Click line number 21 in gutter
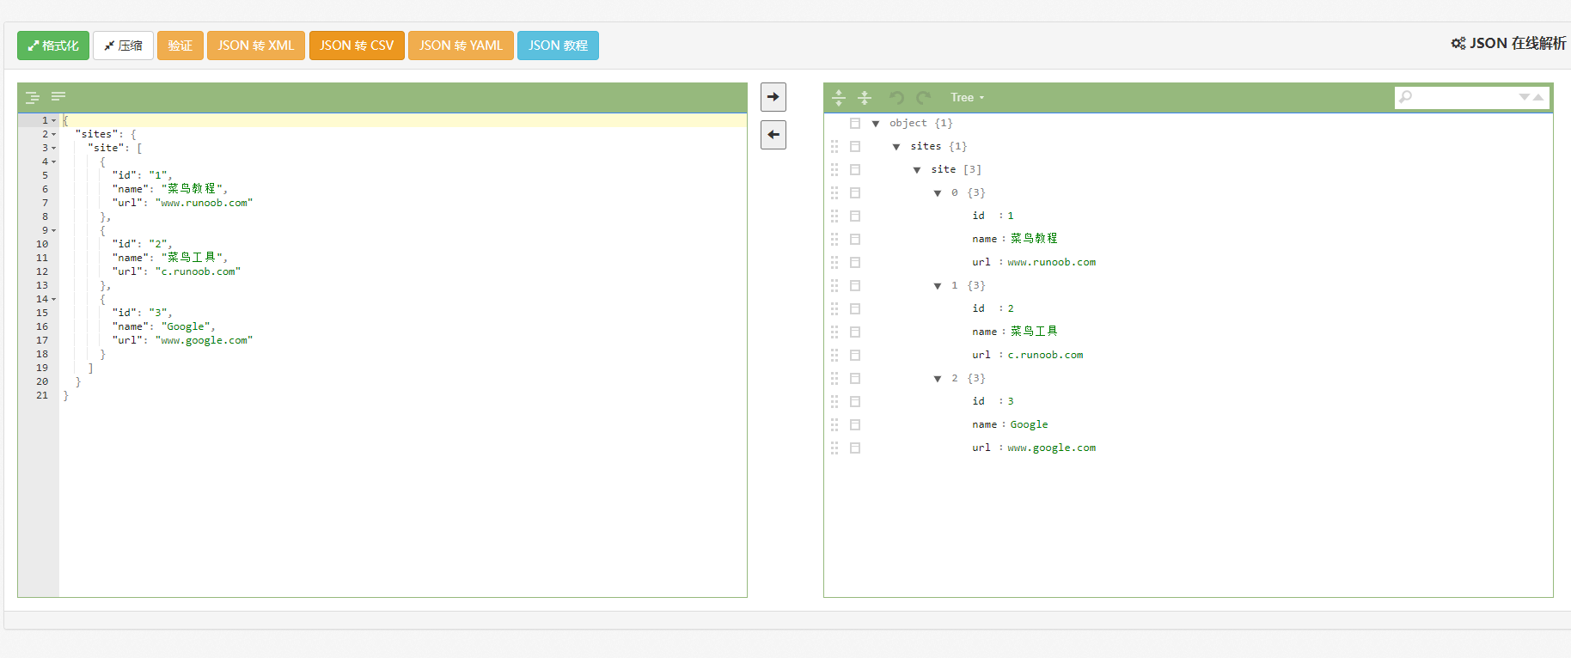The height and width of the screenshot is (658, 1571). tap(42, 395)
